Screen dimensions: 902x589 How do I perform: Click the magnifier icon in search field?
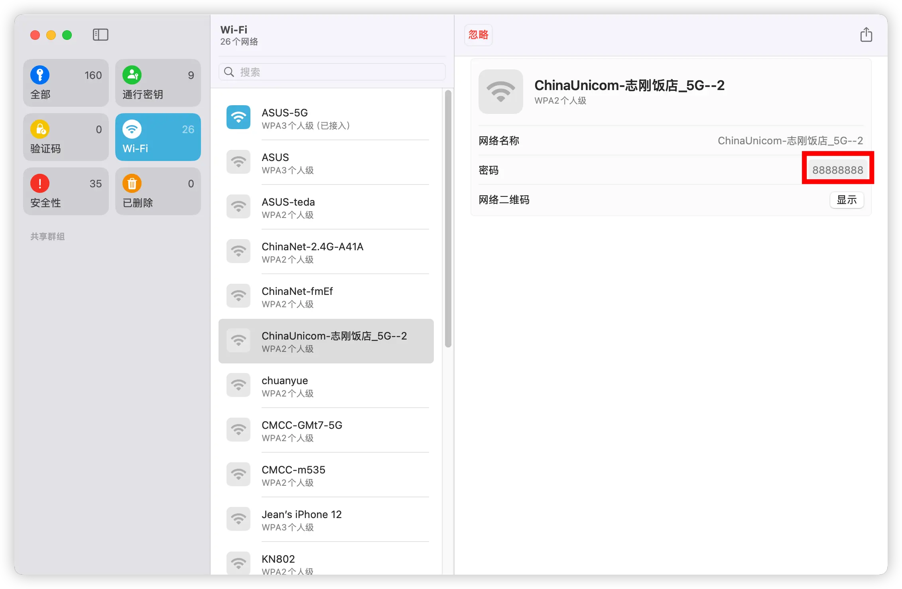229,72
